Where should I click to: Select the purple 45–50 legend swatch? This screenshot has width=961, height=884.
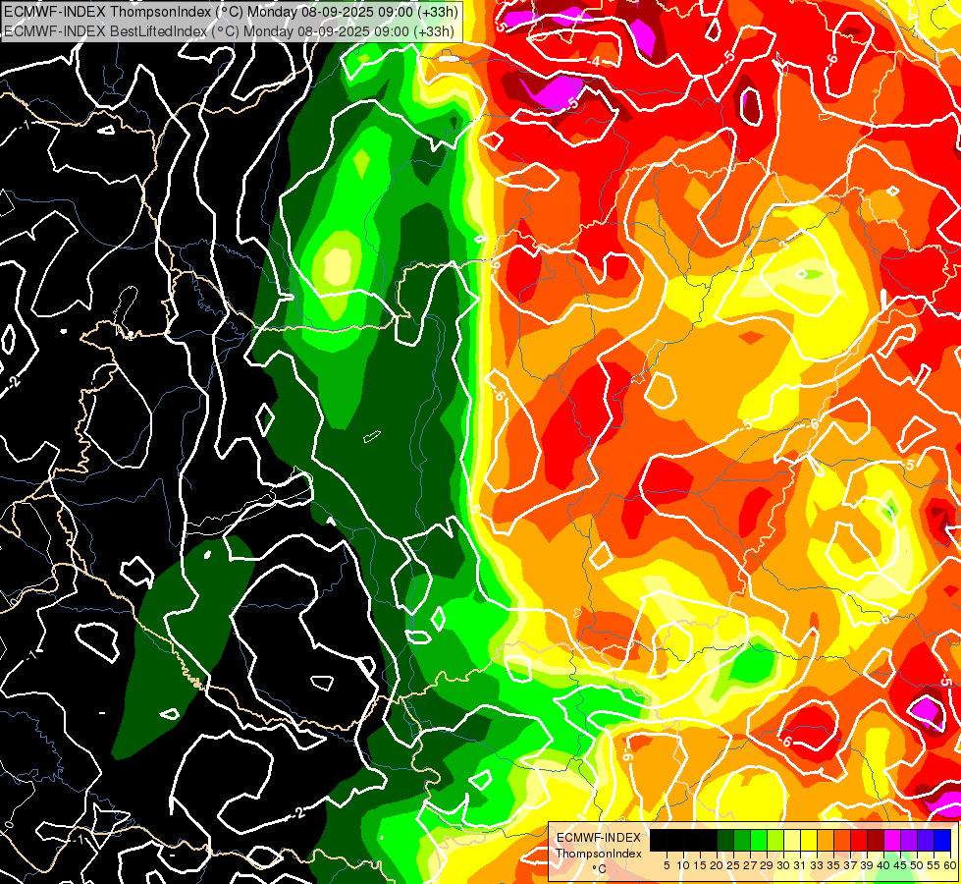pyautogui.click(x=909, y=841)
